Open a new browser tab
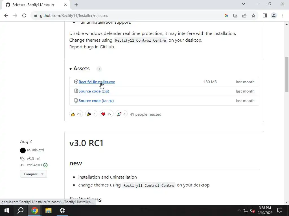The image size is (289, 216). [x=76, y=5]
